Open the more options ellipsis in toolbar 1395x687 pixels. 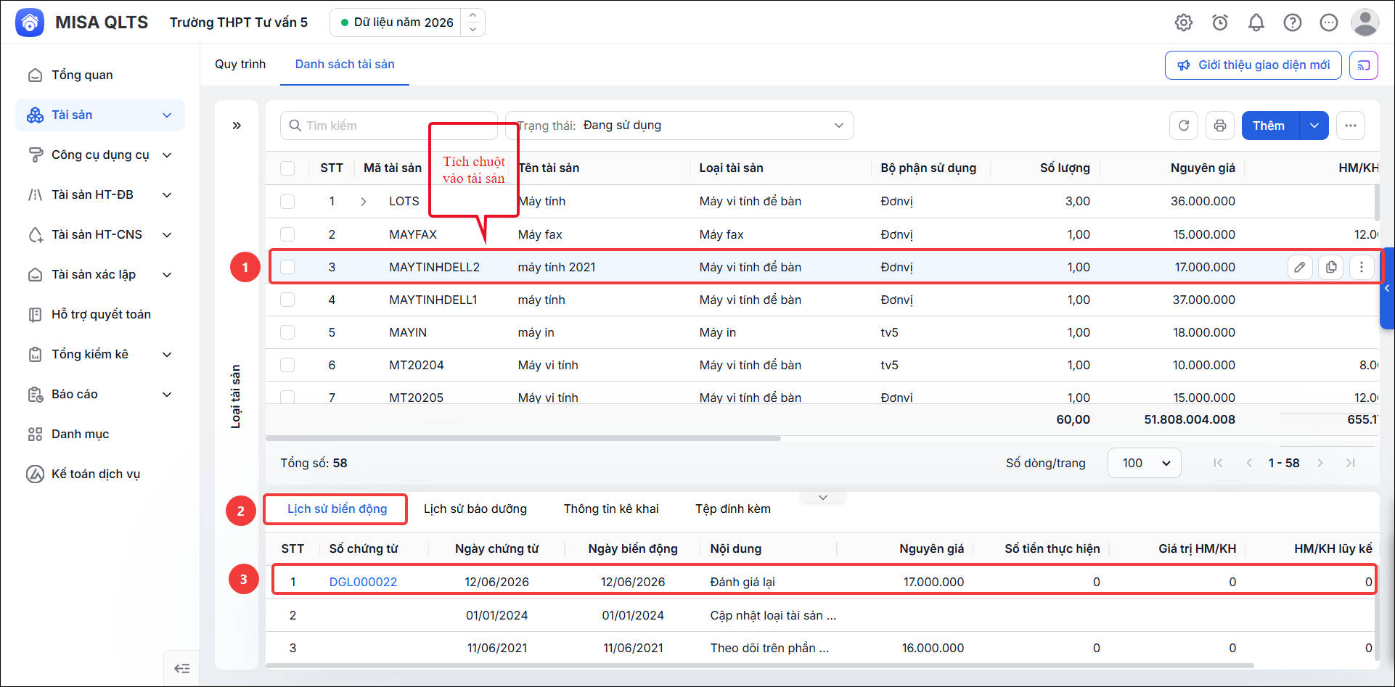[1351, 126]
